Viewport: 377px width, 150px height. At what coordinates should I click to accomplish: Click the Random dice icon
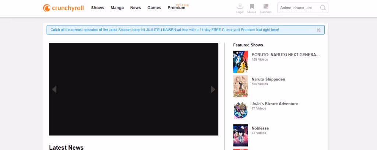point(266,6)
